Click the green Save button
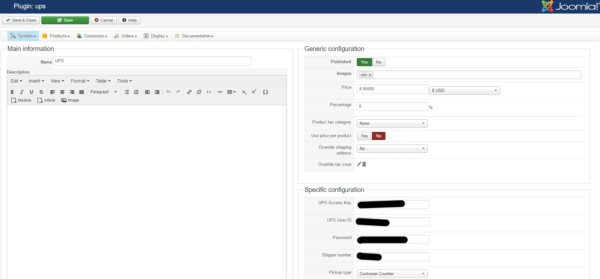This screenshot has width=600, height=279. click(x=65, y=20)
